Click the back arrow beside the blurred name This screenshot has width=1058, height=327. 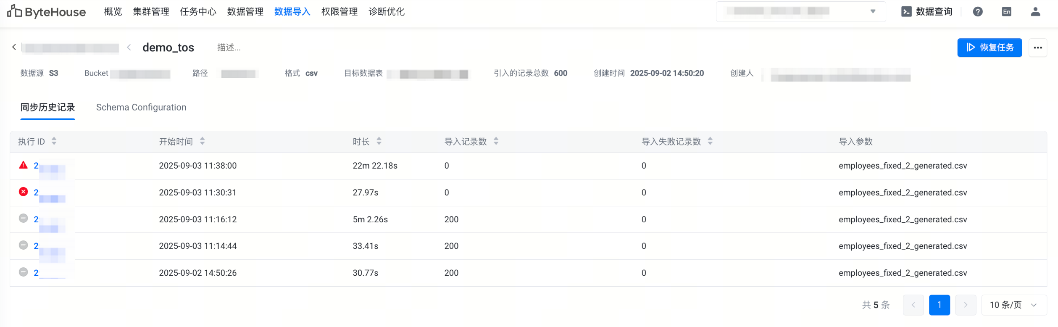pyautogui.click(x=14, y=47)
